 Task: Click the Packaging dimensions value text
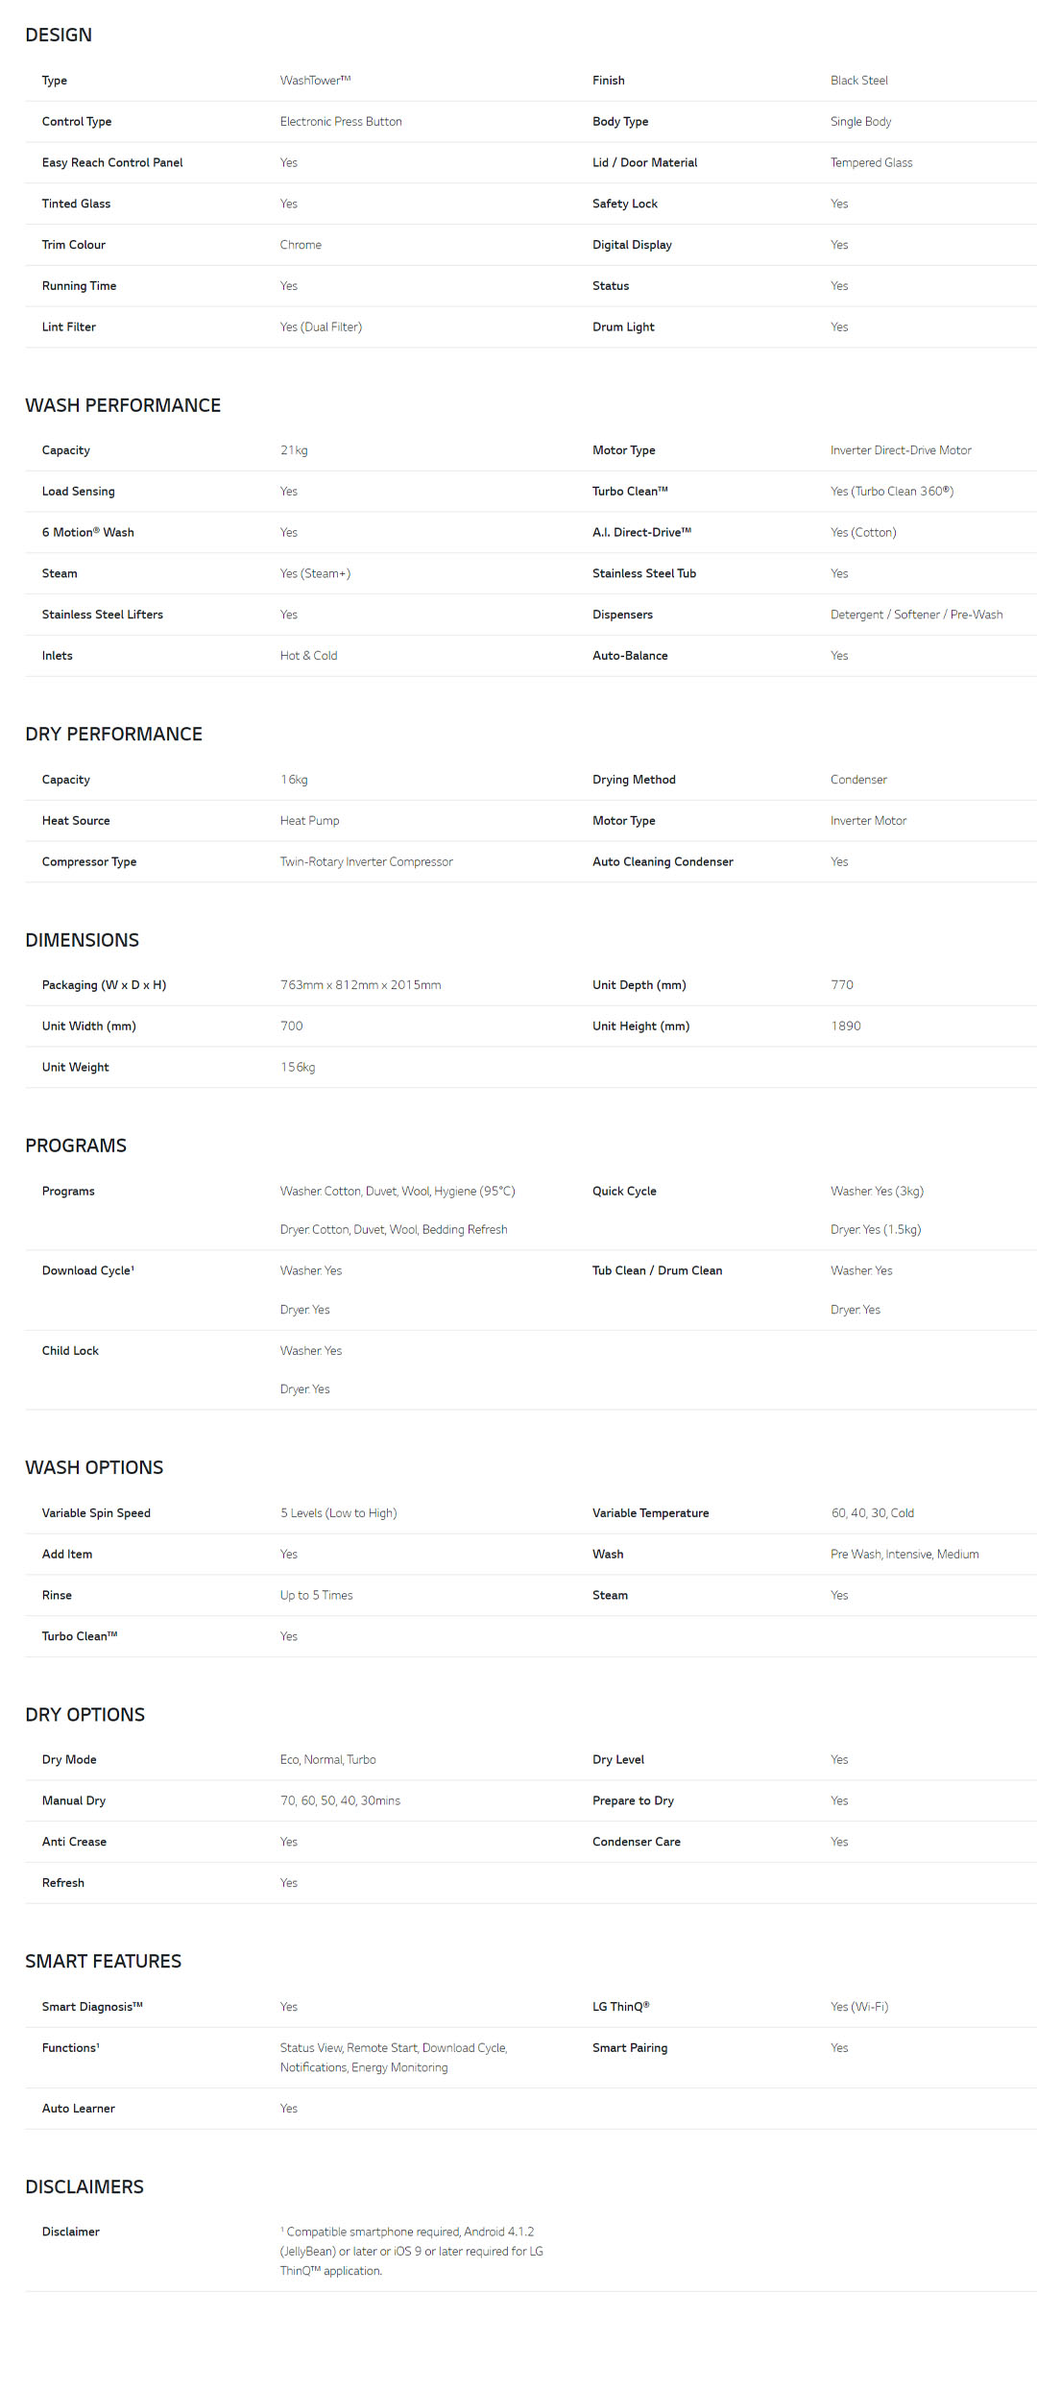(x=360, y=985)
